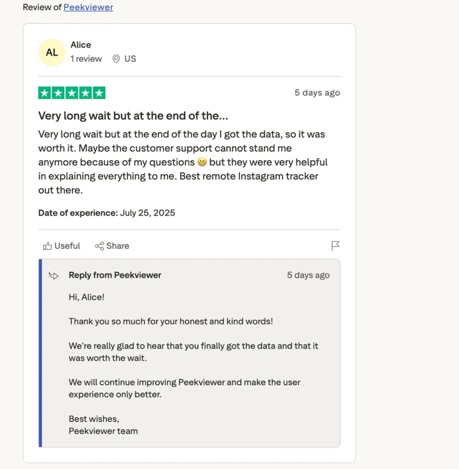The image size is (459, 469).
Task: Click the 5 days ago timestamp
Action: 317,92
